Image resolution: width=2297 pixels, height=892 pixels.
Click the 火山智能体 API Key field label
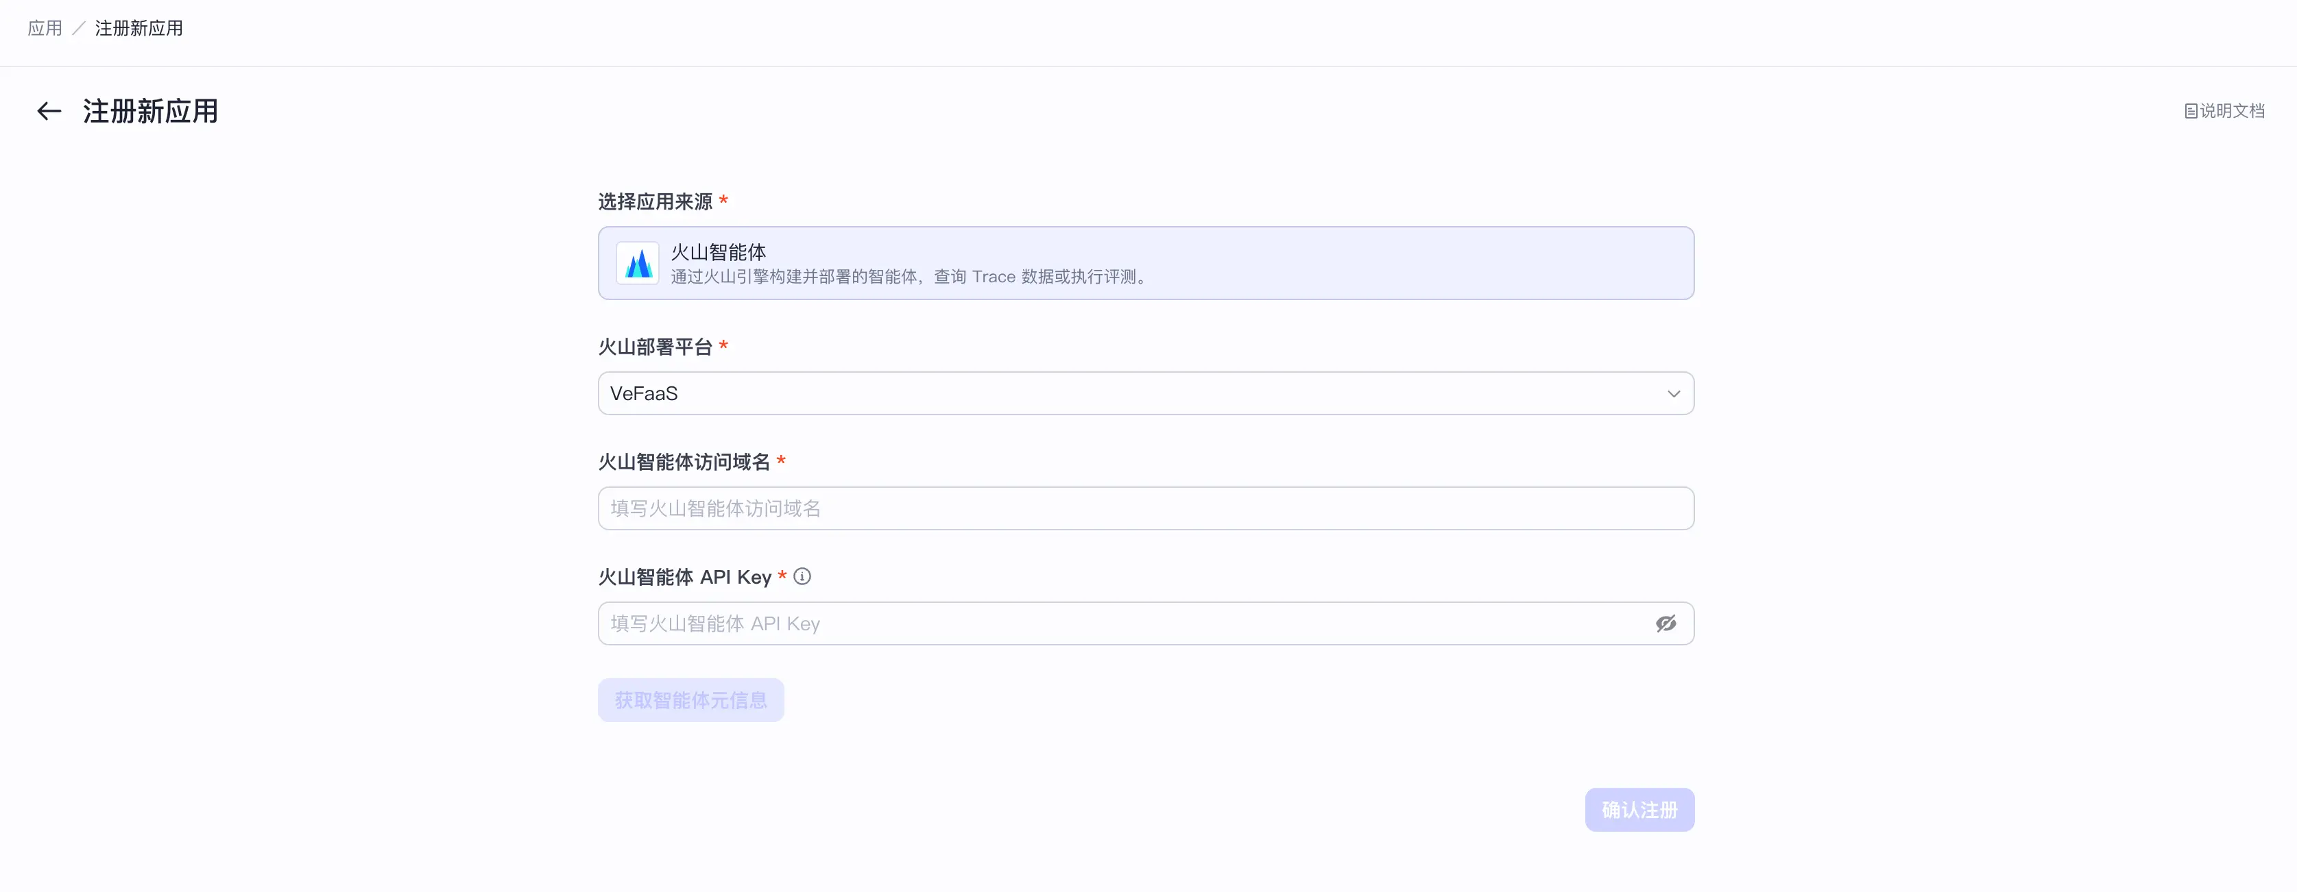point(685,577)
